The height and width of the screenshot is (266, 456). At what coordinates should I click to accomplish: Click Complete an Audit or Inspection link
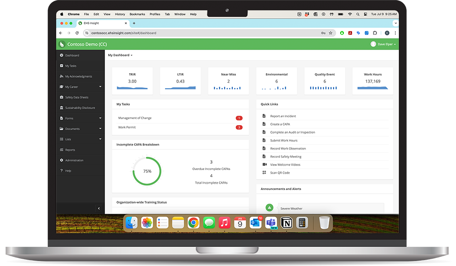[293, 132]
